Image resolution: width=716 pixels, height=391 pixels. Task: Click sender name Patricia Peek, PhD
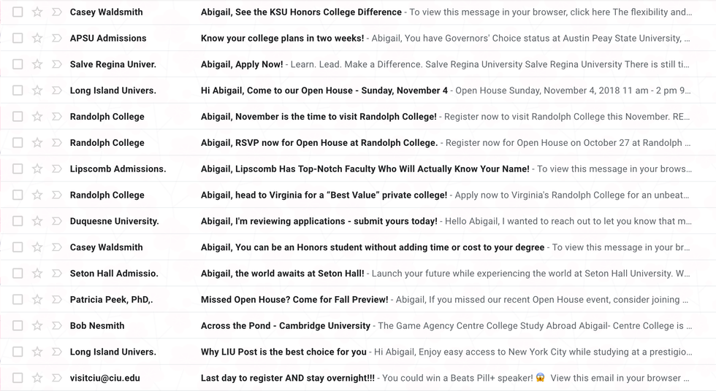(111, 299)
